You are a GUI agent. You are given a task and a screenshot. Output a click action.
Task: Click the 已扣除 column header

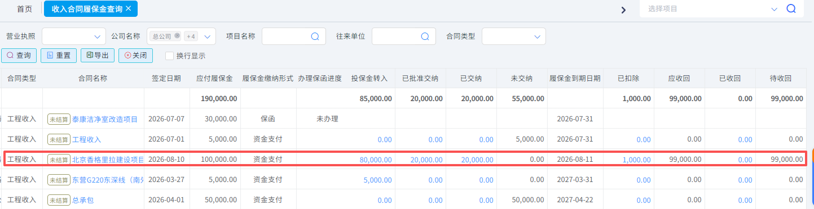tap(628, 78)
